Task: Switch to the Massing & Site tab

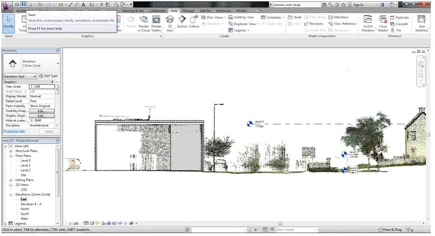Action: (133, 11)
